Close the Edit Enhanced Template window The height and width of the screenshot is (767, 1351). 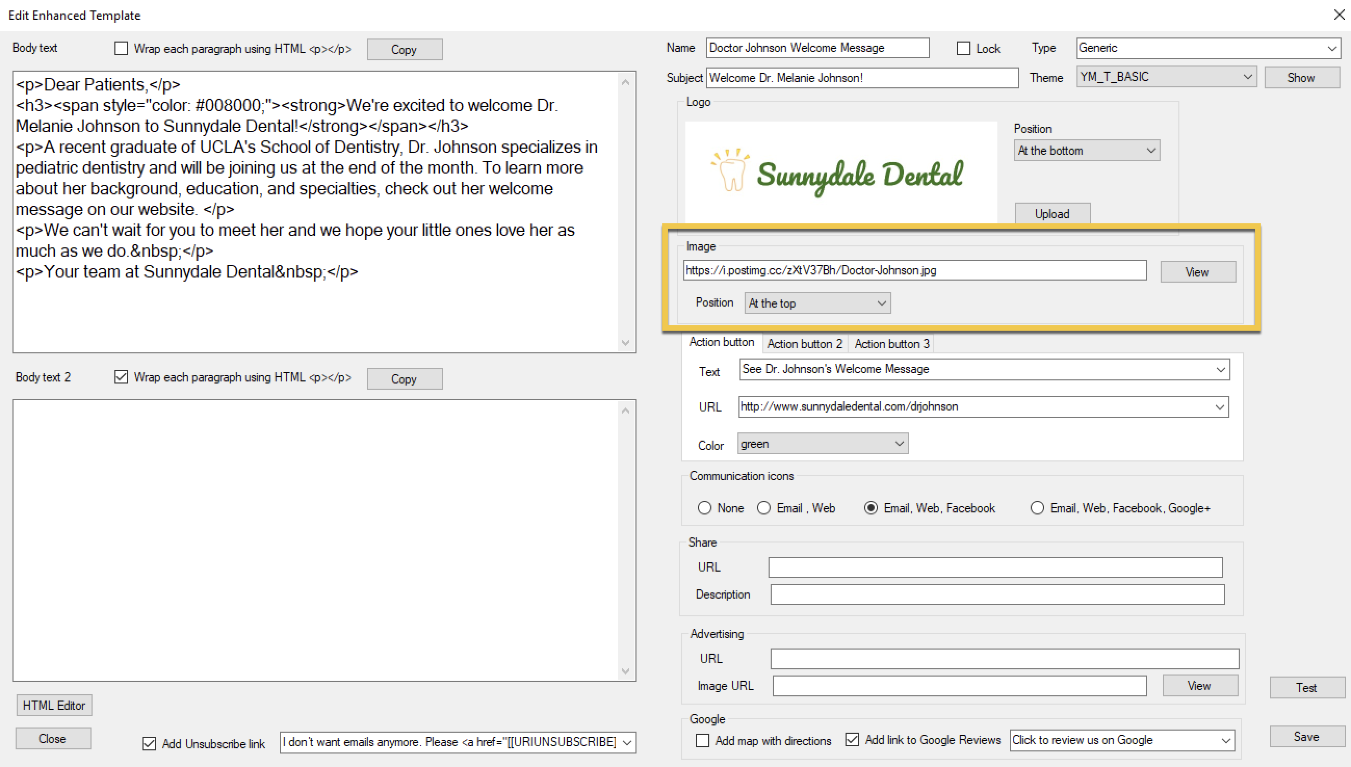pyautogui.click(x=1340, y=15)
